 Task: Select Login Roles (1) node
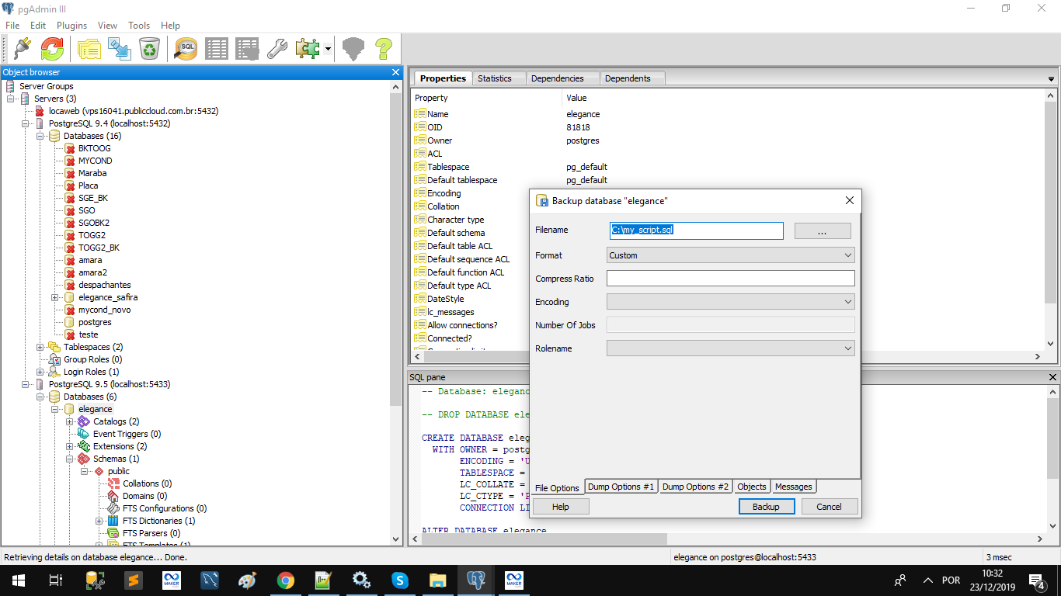click(x=92, y=372)
